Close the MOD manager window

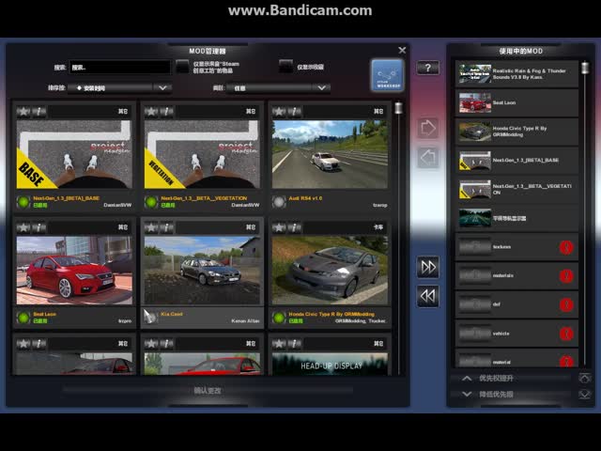[x=402, y=50]
